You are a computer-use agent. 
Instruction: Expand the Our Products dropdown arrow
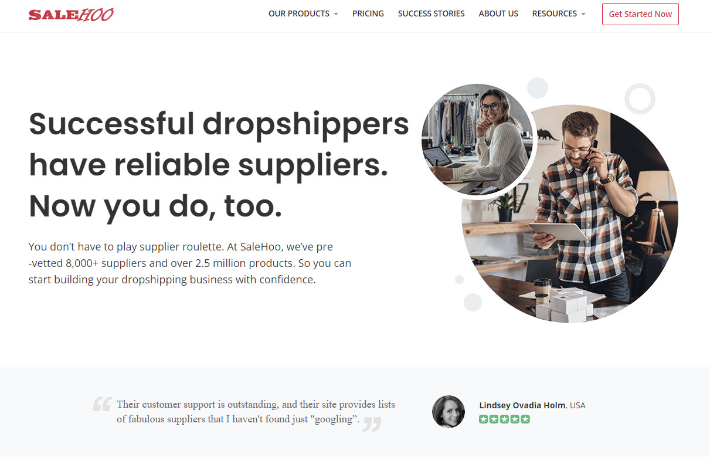pyautogui.click(x=336, y=14)
